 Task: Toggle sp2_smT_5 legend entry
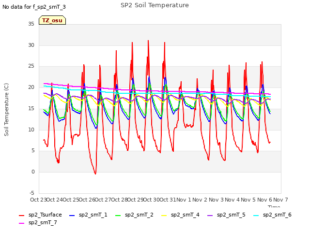point(226,215)
